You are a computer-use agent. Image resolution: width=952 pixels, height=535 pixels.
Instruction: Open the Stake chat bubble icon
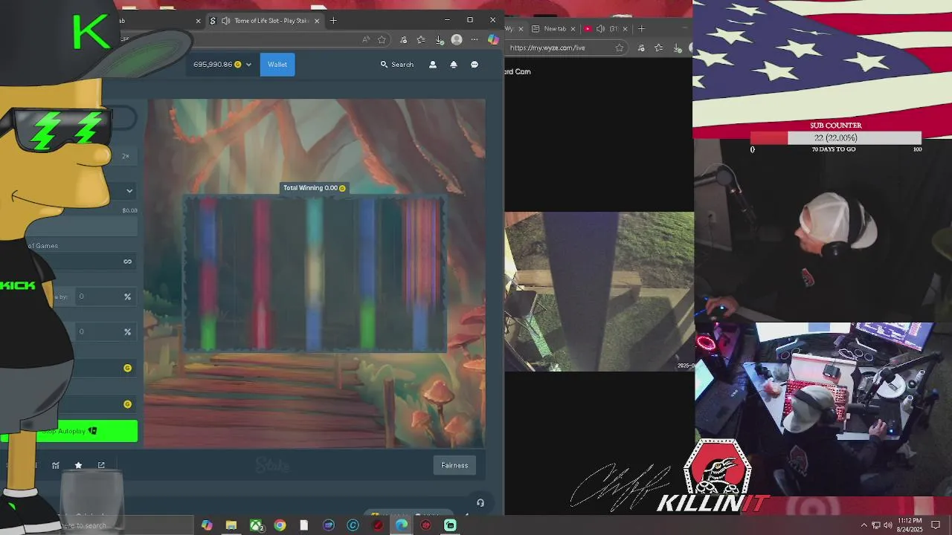pyautogui.click(x=475, y=65)
